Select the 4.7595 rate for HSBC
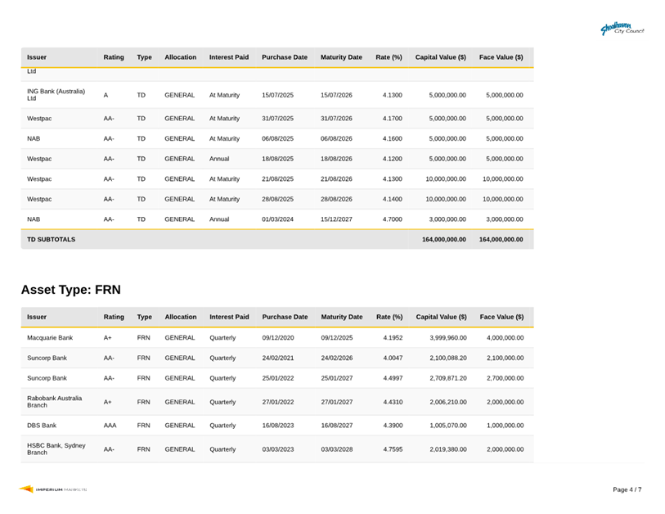665x514 pixels. tap(393, 449)
